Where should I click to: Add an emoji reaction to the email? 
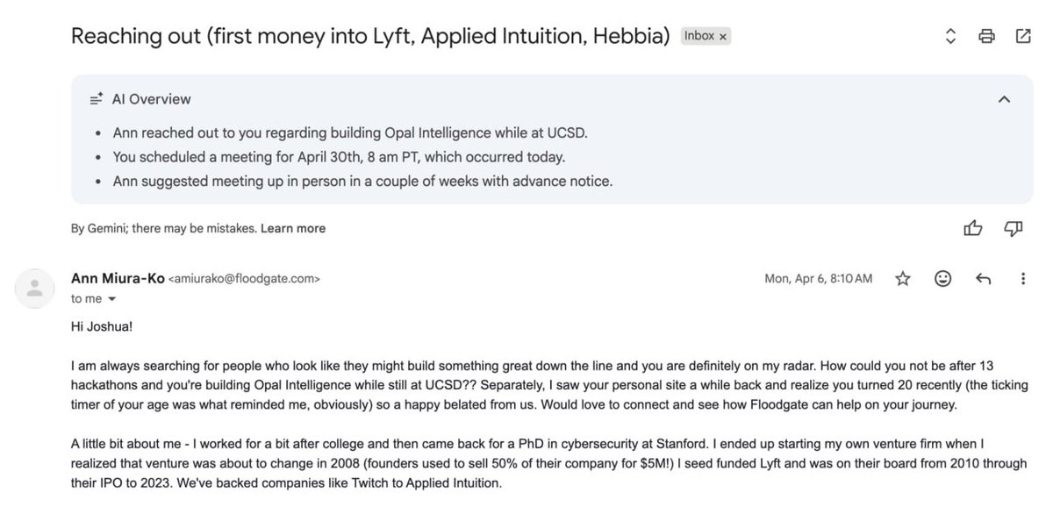coord(943,279)
